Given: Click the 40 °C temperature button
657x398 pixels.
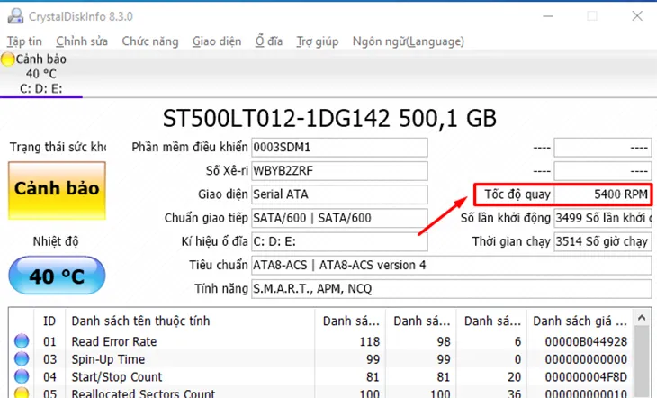Looking at the screenshot, I should click(x=57, y=276).
